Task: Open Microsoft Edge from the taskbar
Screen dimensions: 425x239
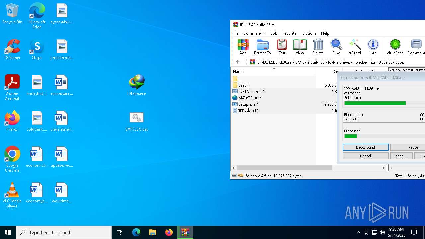Action: tap(136, 232)
